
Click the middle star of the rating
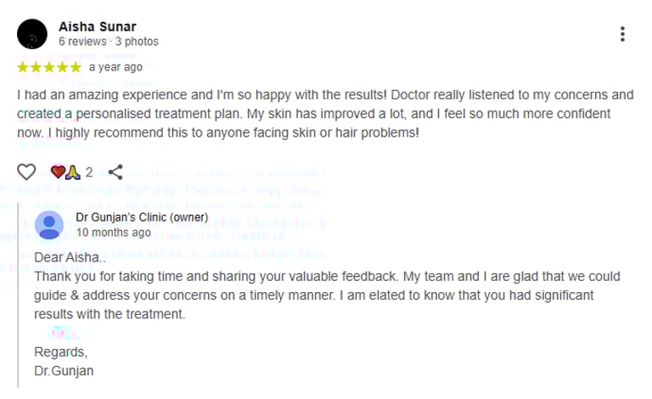[49, 67]
